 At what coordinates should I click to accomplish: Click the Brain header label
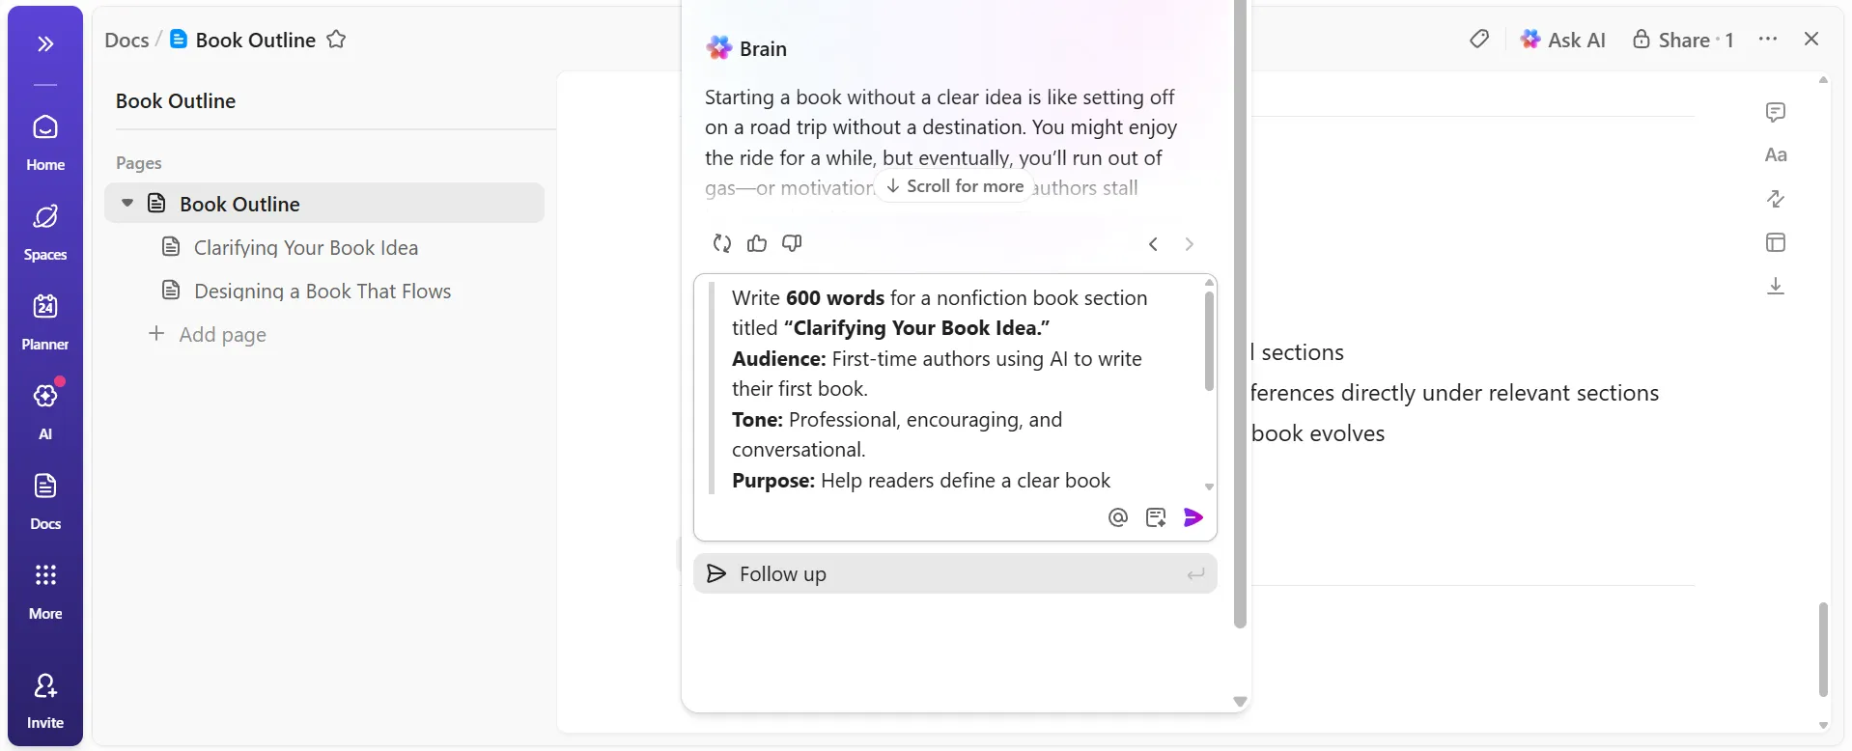click(x=763, y=48)
